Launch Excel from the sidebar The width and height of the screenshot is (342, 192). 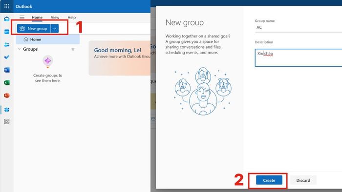point(7,83)
